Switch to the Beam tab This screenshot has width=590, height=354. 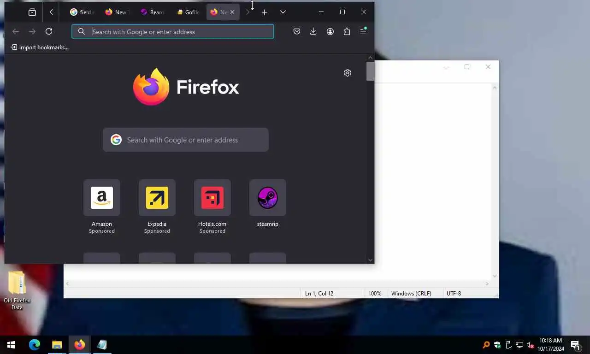click(152, 12)
